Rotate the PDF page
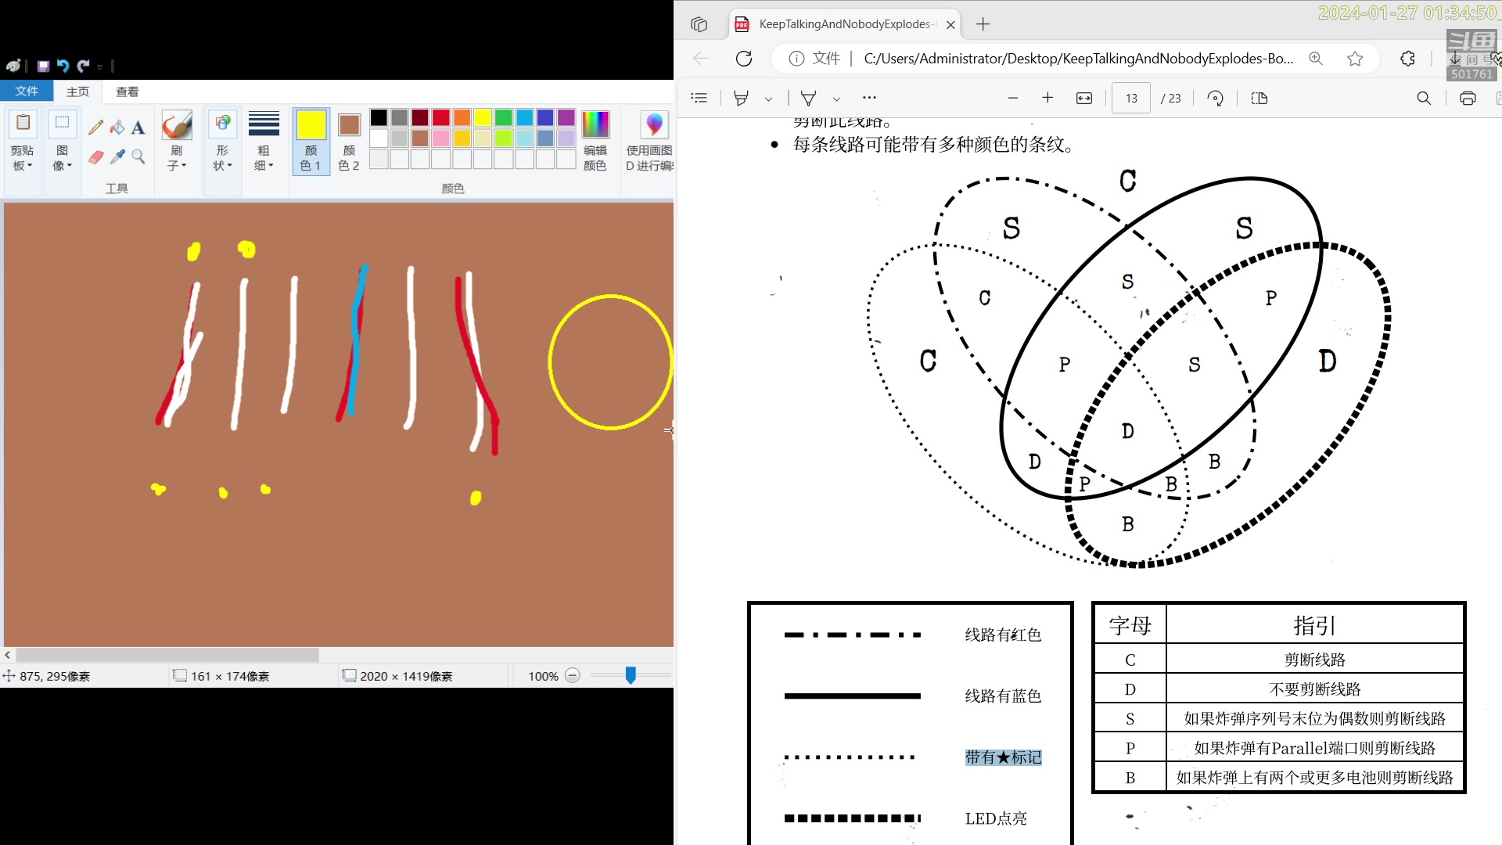Viewport: 1502px width, 845px height. 1215,98
